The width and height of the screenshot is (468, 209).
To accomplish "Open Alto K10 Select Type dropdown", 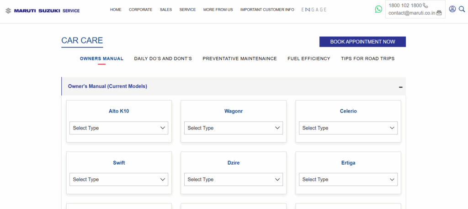I will tap(119, 128).
